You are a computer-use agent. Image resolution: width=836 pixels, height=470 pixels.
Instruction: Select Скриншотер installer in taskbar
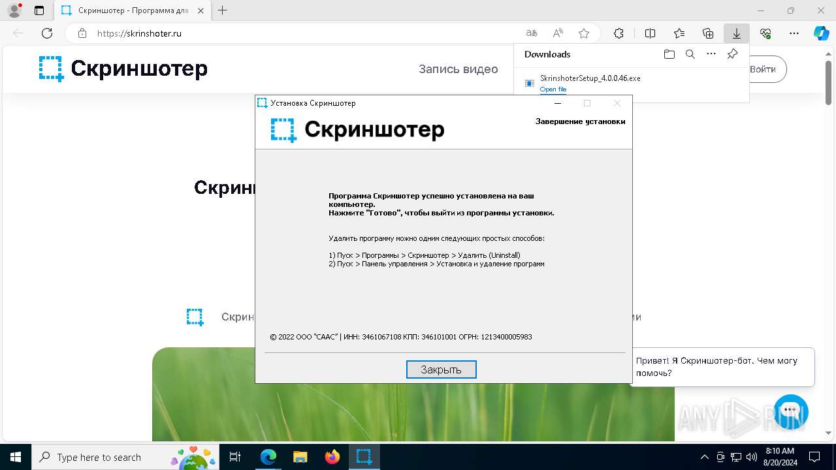[x=364, y=457]
